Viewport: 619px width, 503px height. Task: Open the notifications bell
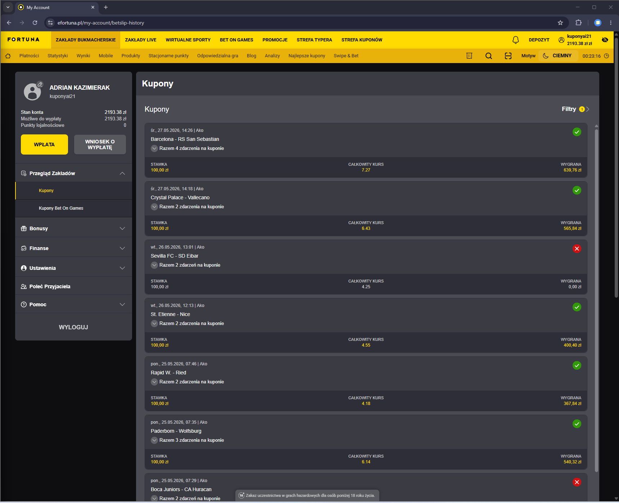tap(515, 40)
